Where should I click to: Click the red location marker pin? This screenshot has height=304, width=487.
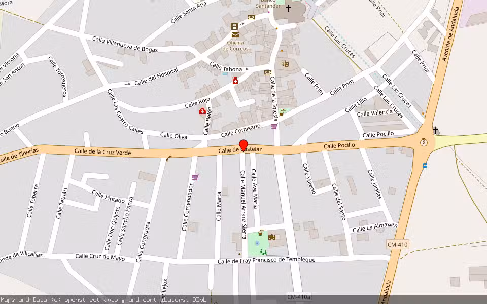click(x=243, y=145)
